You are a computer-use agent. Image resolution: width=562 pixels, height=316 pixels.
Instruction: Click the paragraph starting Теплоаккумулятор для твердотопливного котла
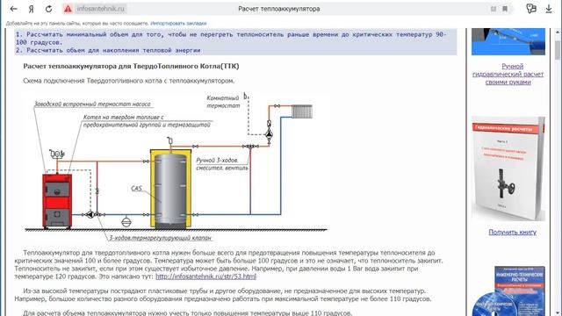click(x=228, y=265)
